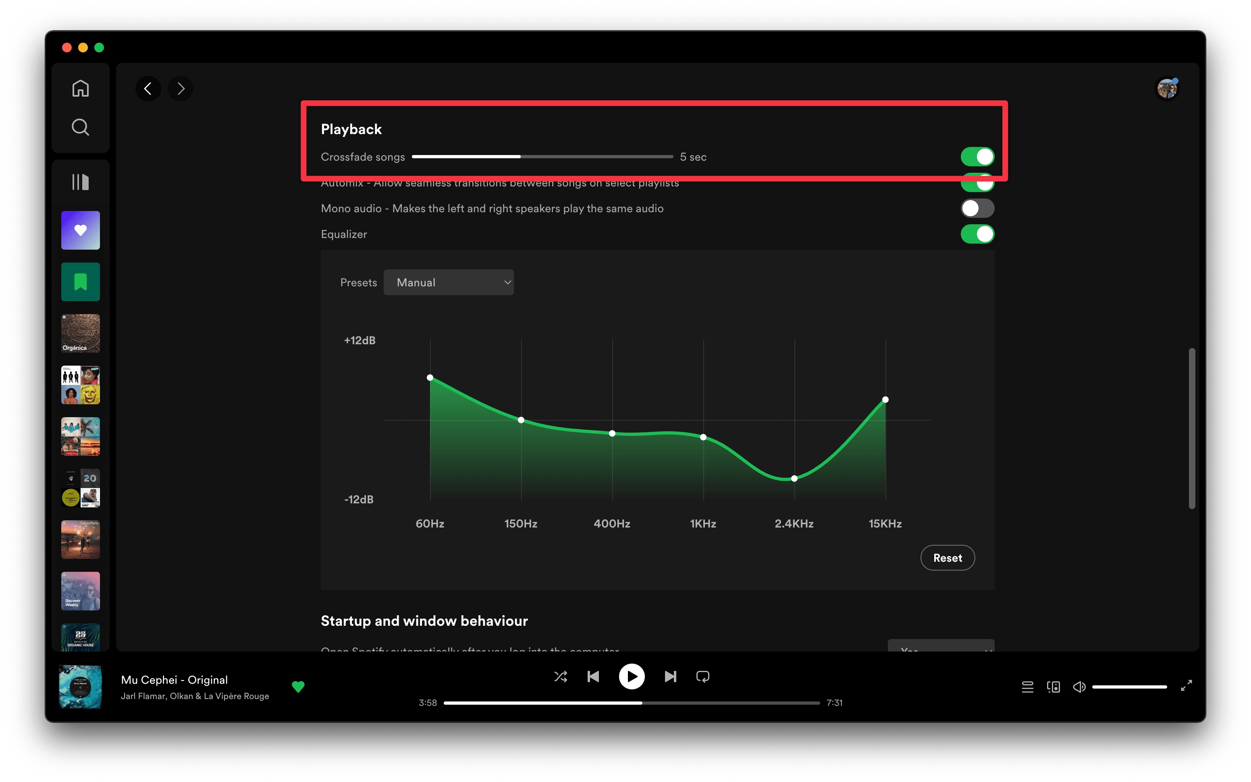Toggle Crossfade songs switch
This screenshot has width=1251, height=782.
pos(977,157)
